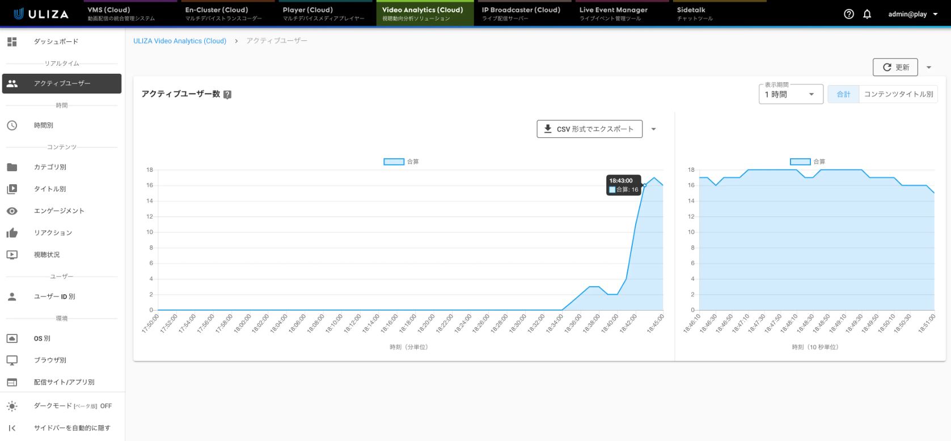Click ULIZA Video Analytics (Cloud) breadcrumb link

[180, 41]
